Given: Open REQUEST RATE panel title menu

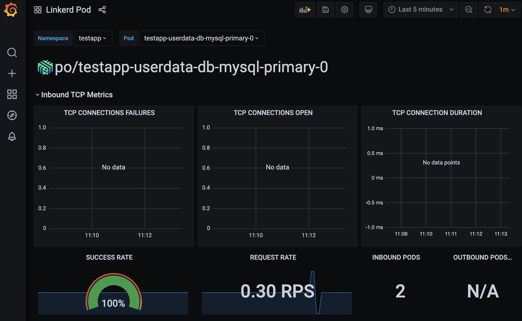Looking at the screenshot, I should [273, 257].
